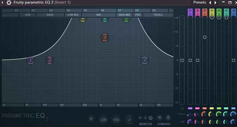This screenshot has width=237, height=127.
Task: Click the purple band 1 FREQ knob
Action: coord(190,114)
